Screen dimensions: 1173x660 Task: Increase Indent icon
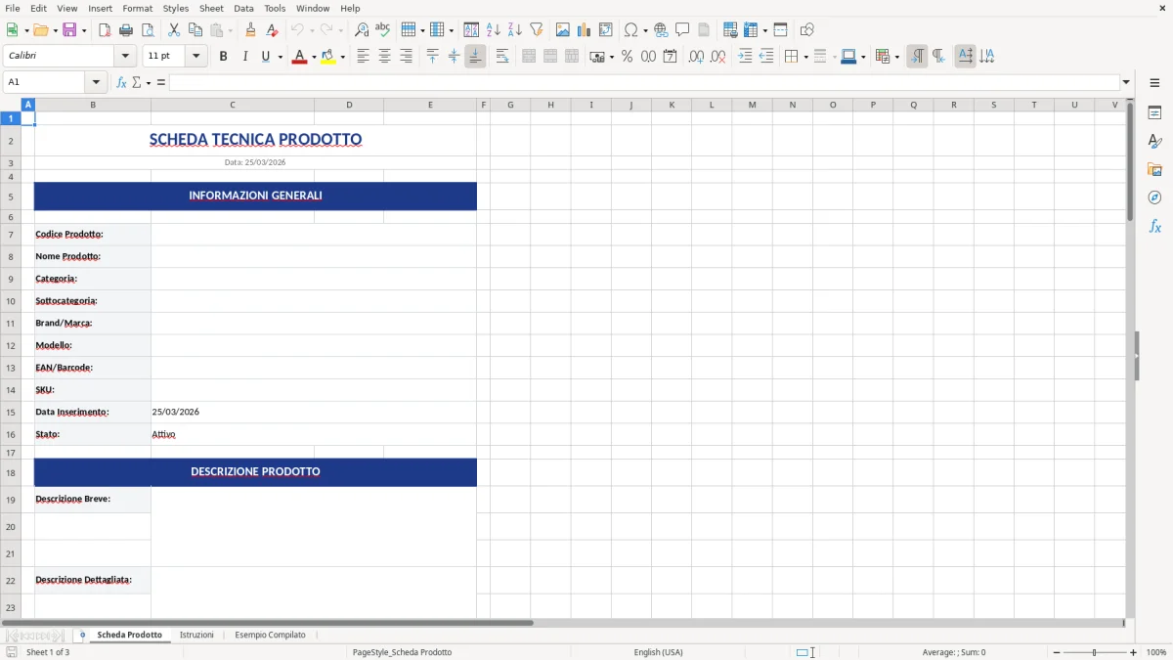745,57
